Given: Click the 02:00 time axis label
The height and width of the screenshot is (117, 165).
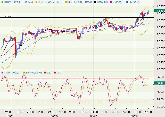Looking at the screenshot, I should (x=115, y=112).
